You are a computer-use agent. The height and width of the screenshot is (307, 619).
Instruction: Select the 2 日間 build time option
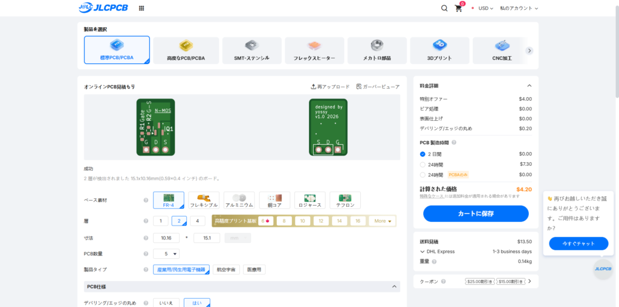pos(423,154)
